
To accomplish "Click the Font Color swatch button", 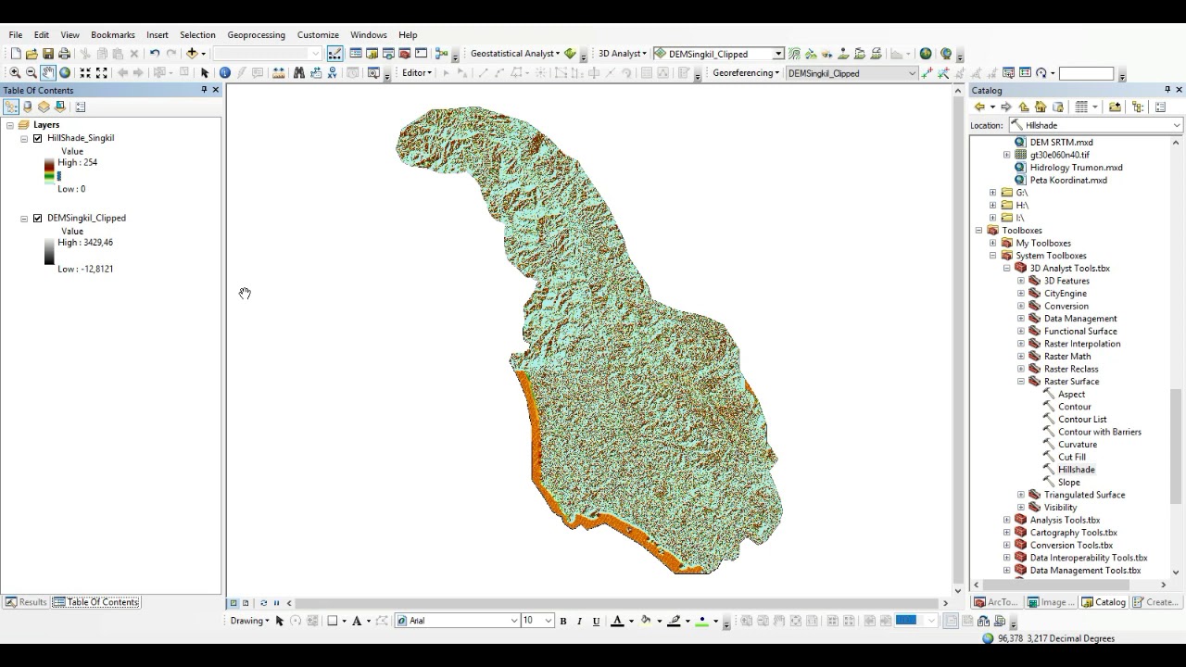I will pos(617,621).
